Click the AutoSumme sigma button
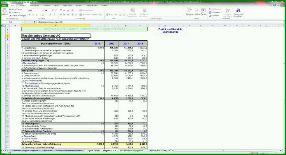286x155 pixels. tap(215, 9)
